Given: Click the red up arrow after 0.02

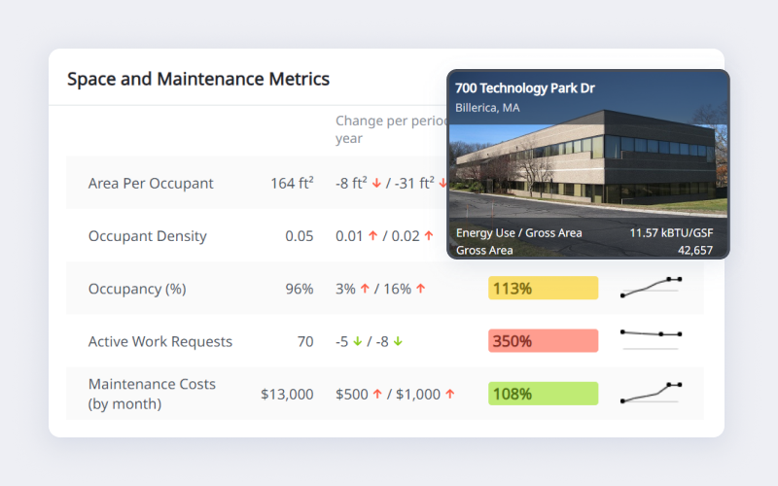Looking at the screenshot, I should click(x=429, y=236).
